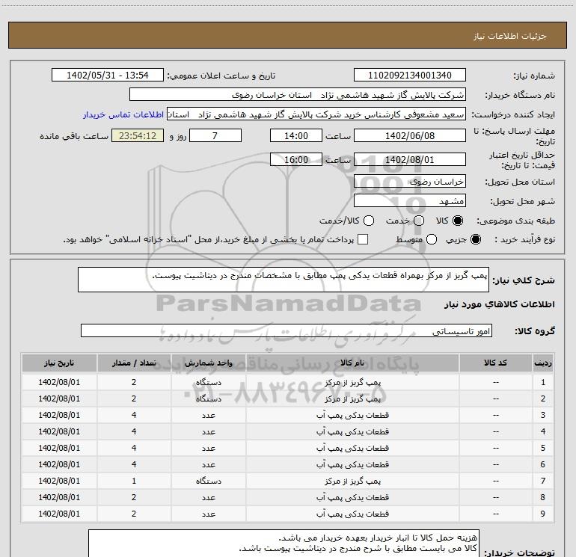576x557 pixels.
Task: Click the تاریخ نیاز column header
Action: (x=59, y=363)
